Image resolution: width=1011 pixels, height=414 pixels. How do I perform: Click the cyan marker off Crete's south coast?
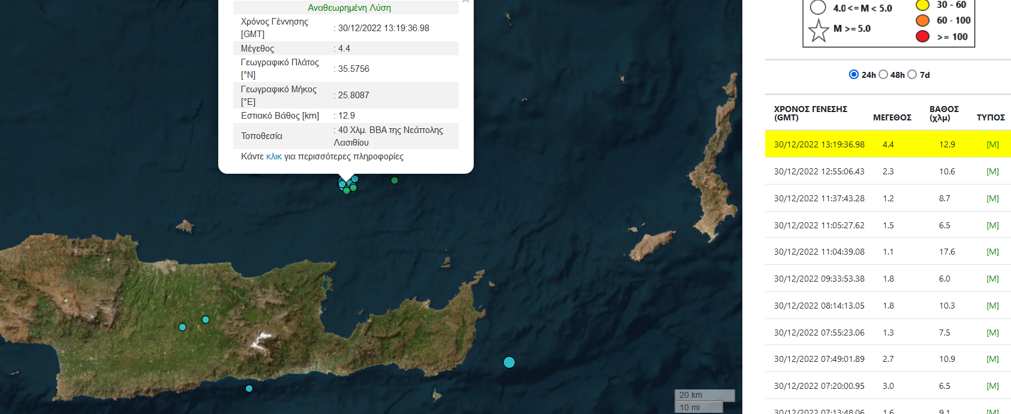pyautogui.click(x=249, y=389)
